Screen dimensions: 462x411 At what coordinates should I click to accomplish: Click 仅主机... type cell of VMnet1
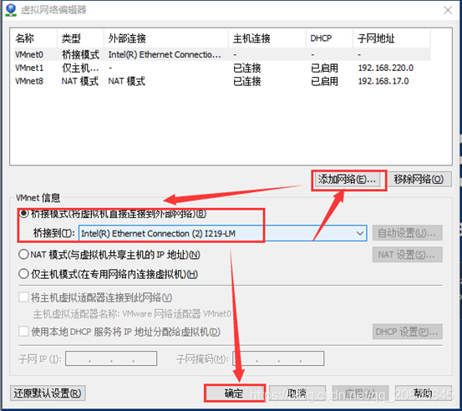pos(80,68)
